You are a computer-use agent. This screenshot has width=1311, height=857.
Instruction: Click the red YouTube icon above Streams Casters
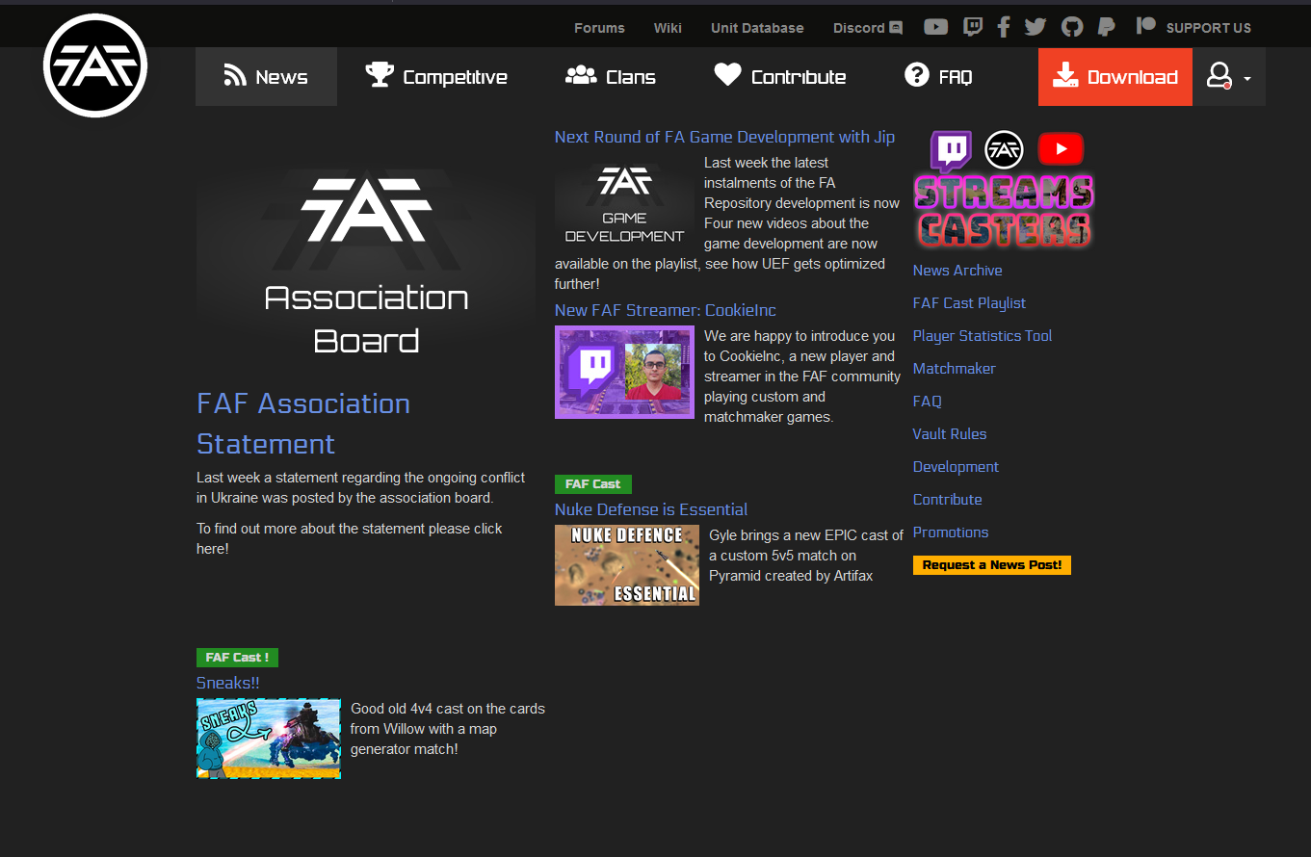click(x=1061, y=149)
